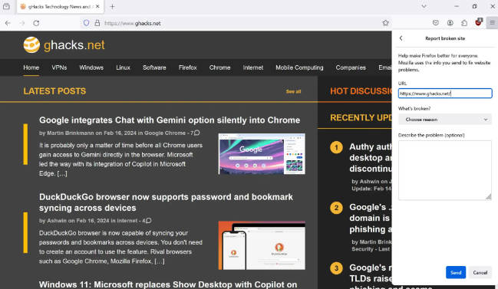Screen dimensions: 498x289
Task: Open comments of the DuckDuckGo article
Action: [147, 221]
